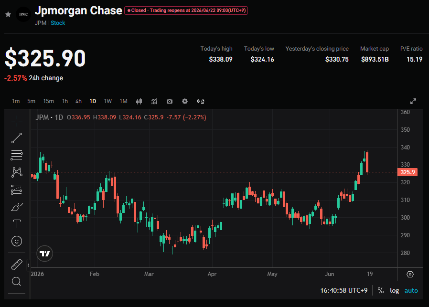The height and width of the screenshot is (307, 429).
Task: Open TradingView logo link
Action: (x=44, y=254)
